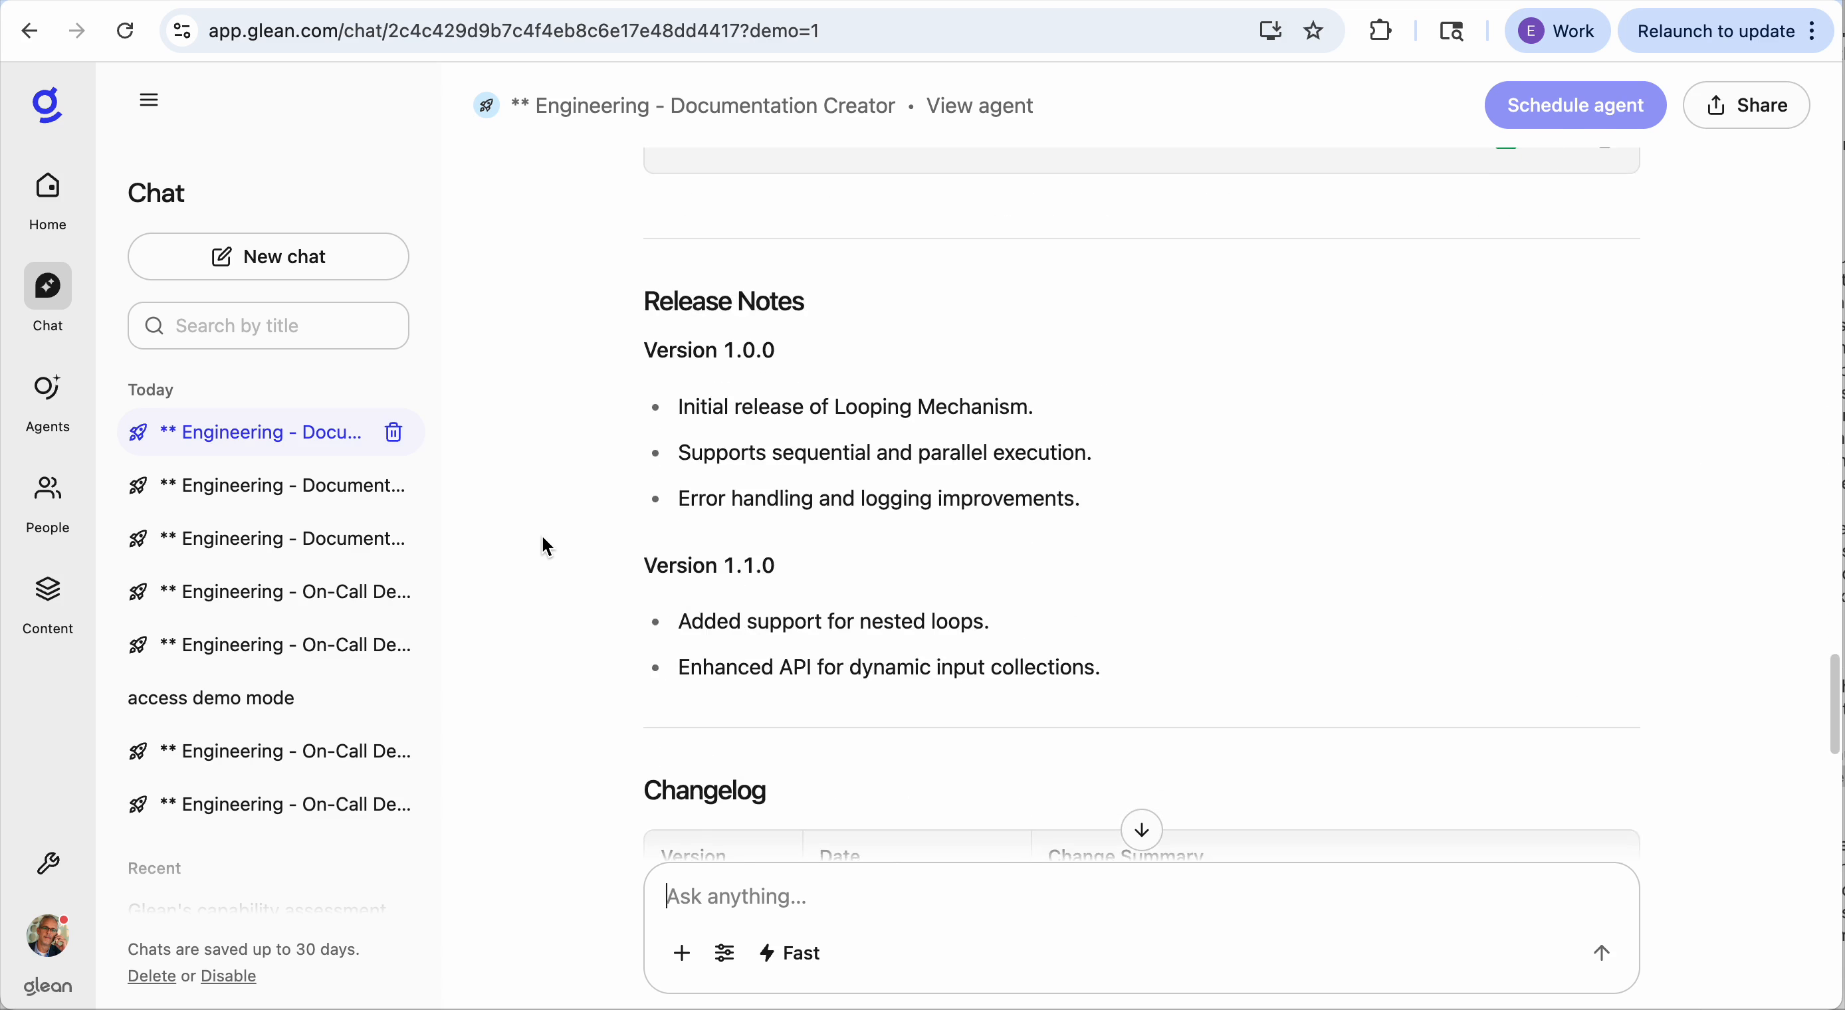
Task: Click the Glean logo at top left
Action: (x=46, y=105)
